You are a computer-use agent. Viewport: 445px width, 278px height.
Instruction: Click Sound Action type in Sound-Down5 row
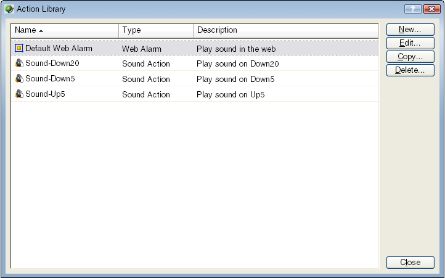146,79
